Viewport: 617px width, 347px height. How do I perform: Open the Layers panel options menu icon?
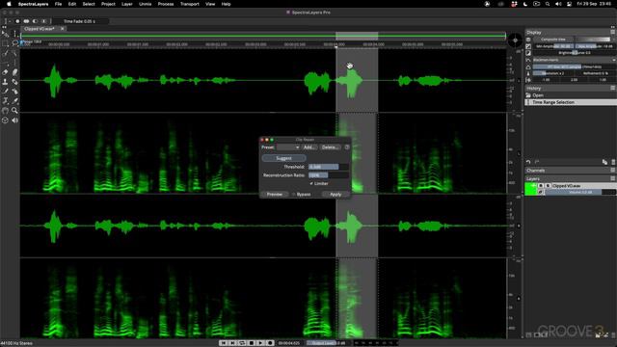613,178
